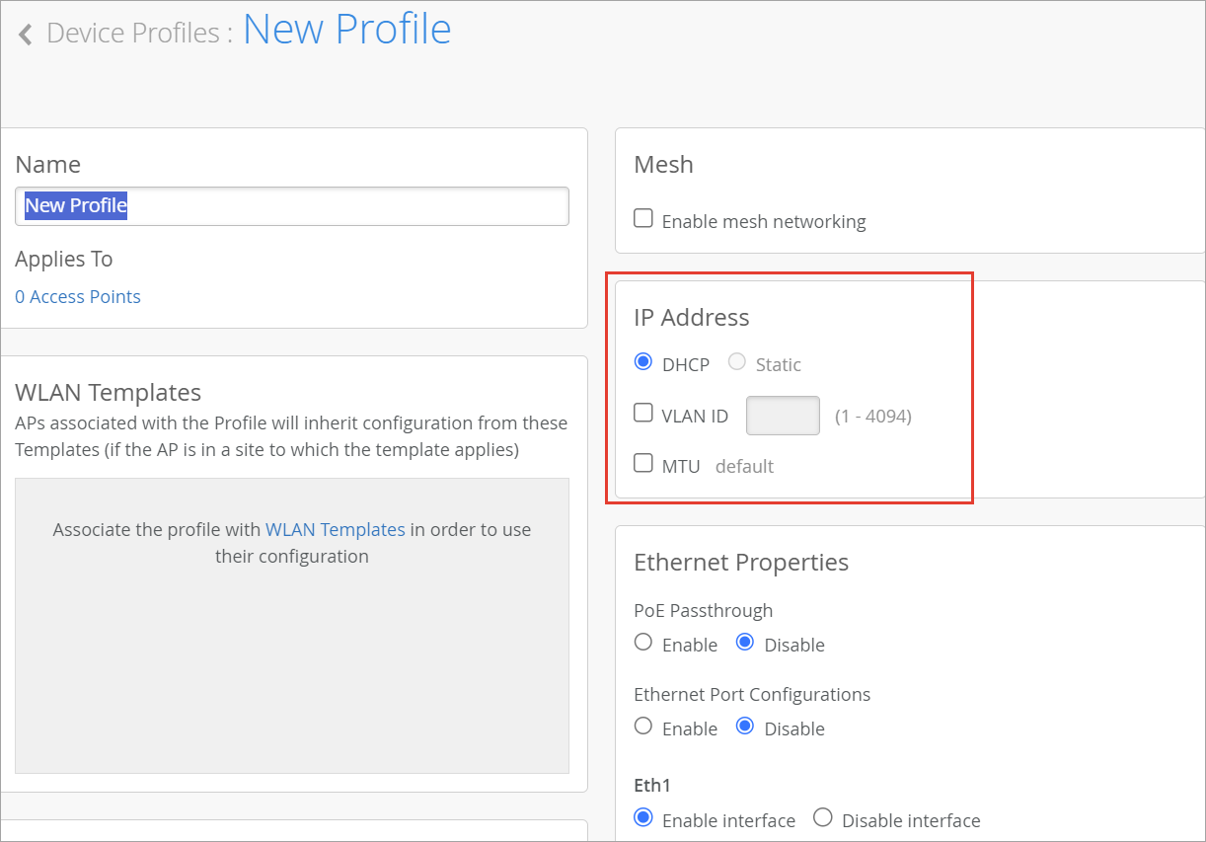
Task: Click the MTU default value text
Action: click(744, 466)
